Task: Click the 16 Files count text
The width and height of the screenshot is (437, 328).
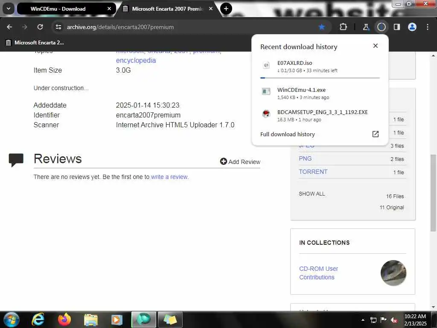Action: pyautogui.click(x=395, y=196)
